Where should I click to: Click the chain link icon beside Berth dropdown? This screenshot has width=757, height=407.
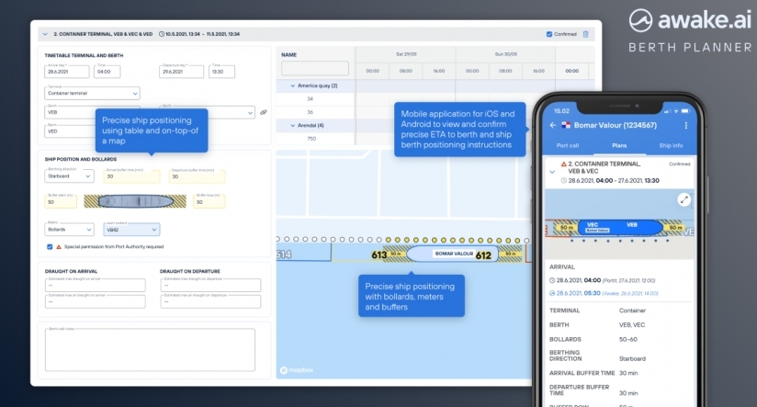pyautogui.click(x=263, y=112)
